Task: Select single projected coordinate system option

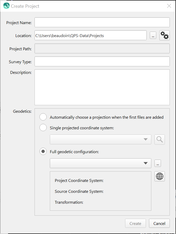Action: pyautogui.click(x=43, y=127)
